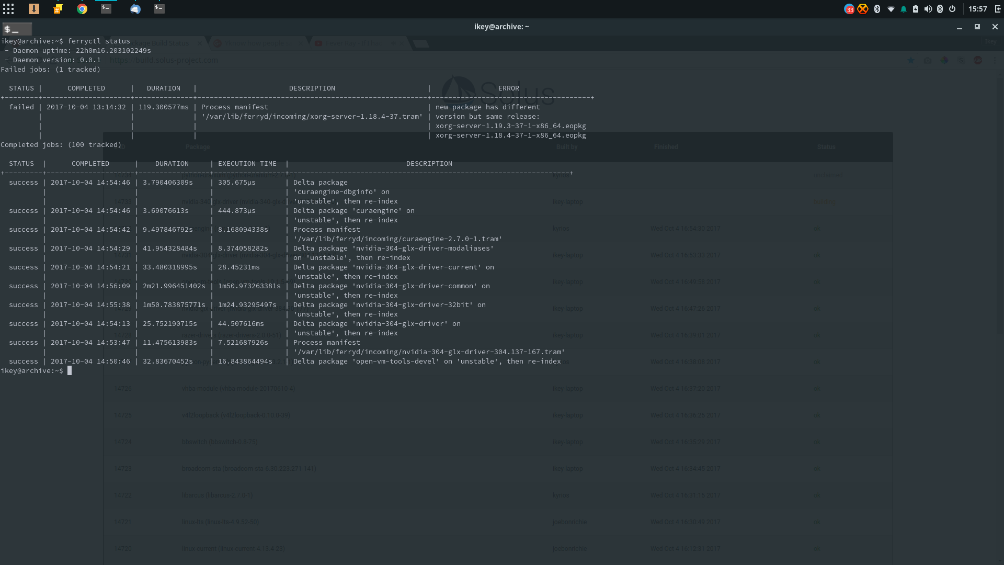Screen dimensions: 1004x565
Task: Click the EXECUTION TIME column header
Action: [247, 164]
